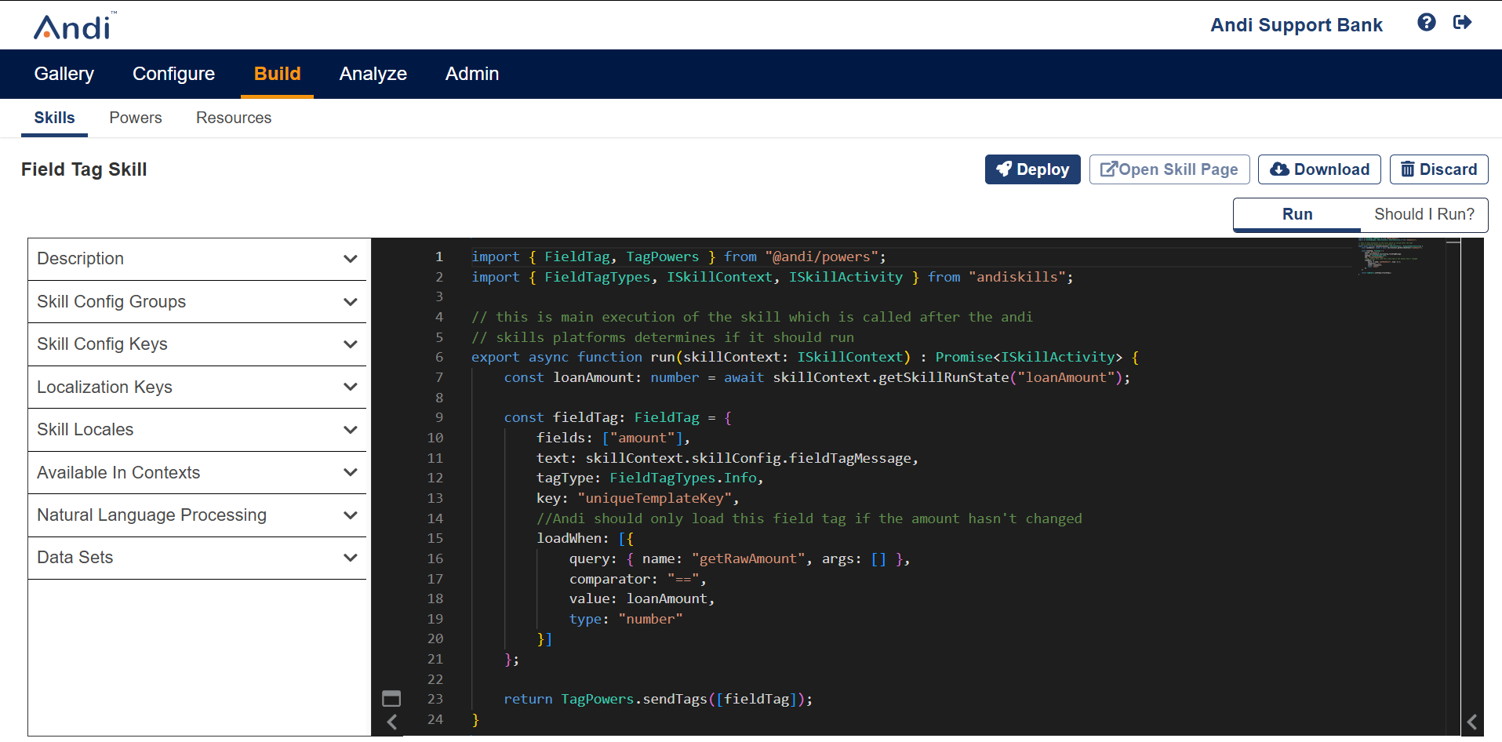Switch to the Resources tab
Screen dimensions: 1502x742
point(234,118)
